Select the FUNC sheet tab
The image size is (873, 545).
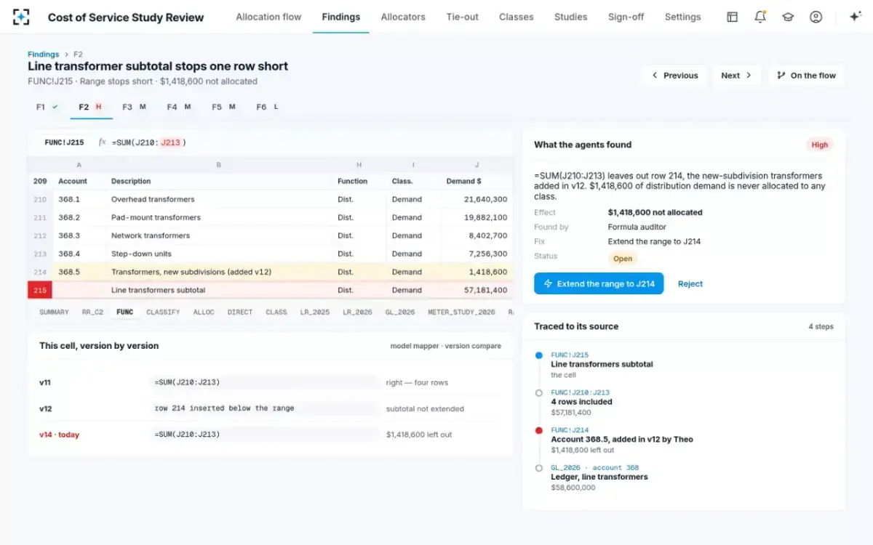(125, 312)
